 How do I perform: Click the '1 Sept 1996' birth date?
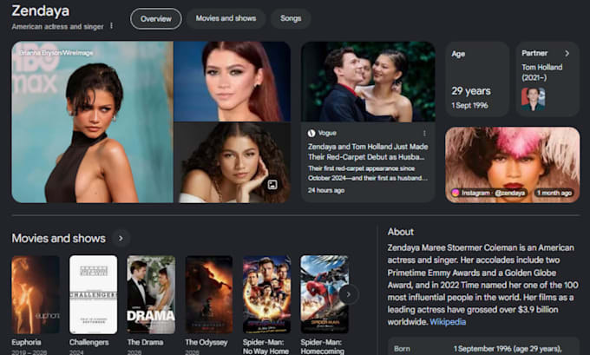(x=469, y=105)
